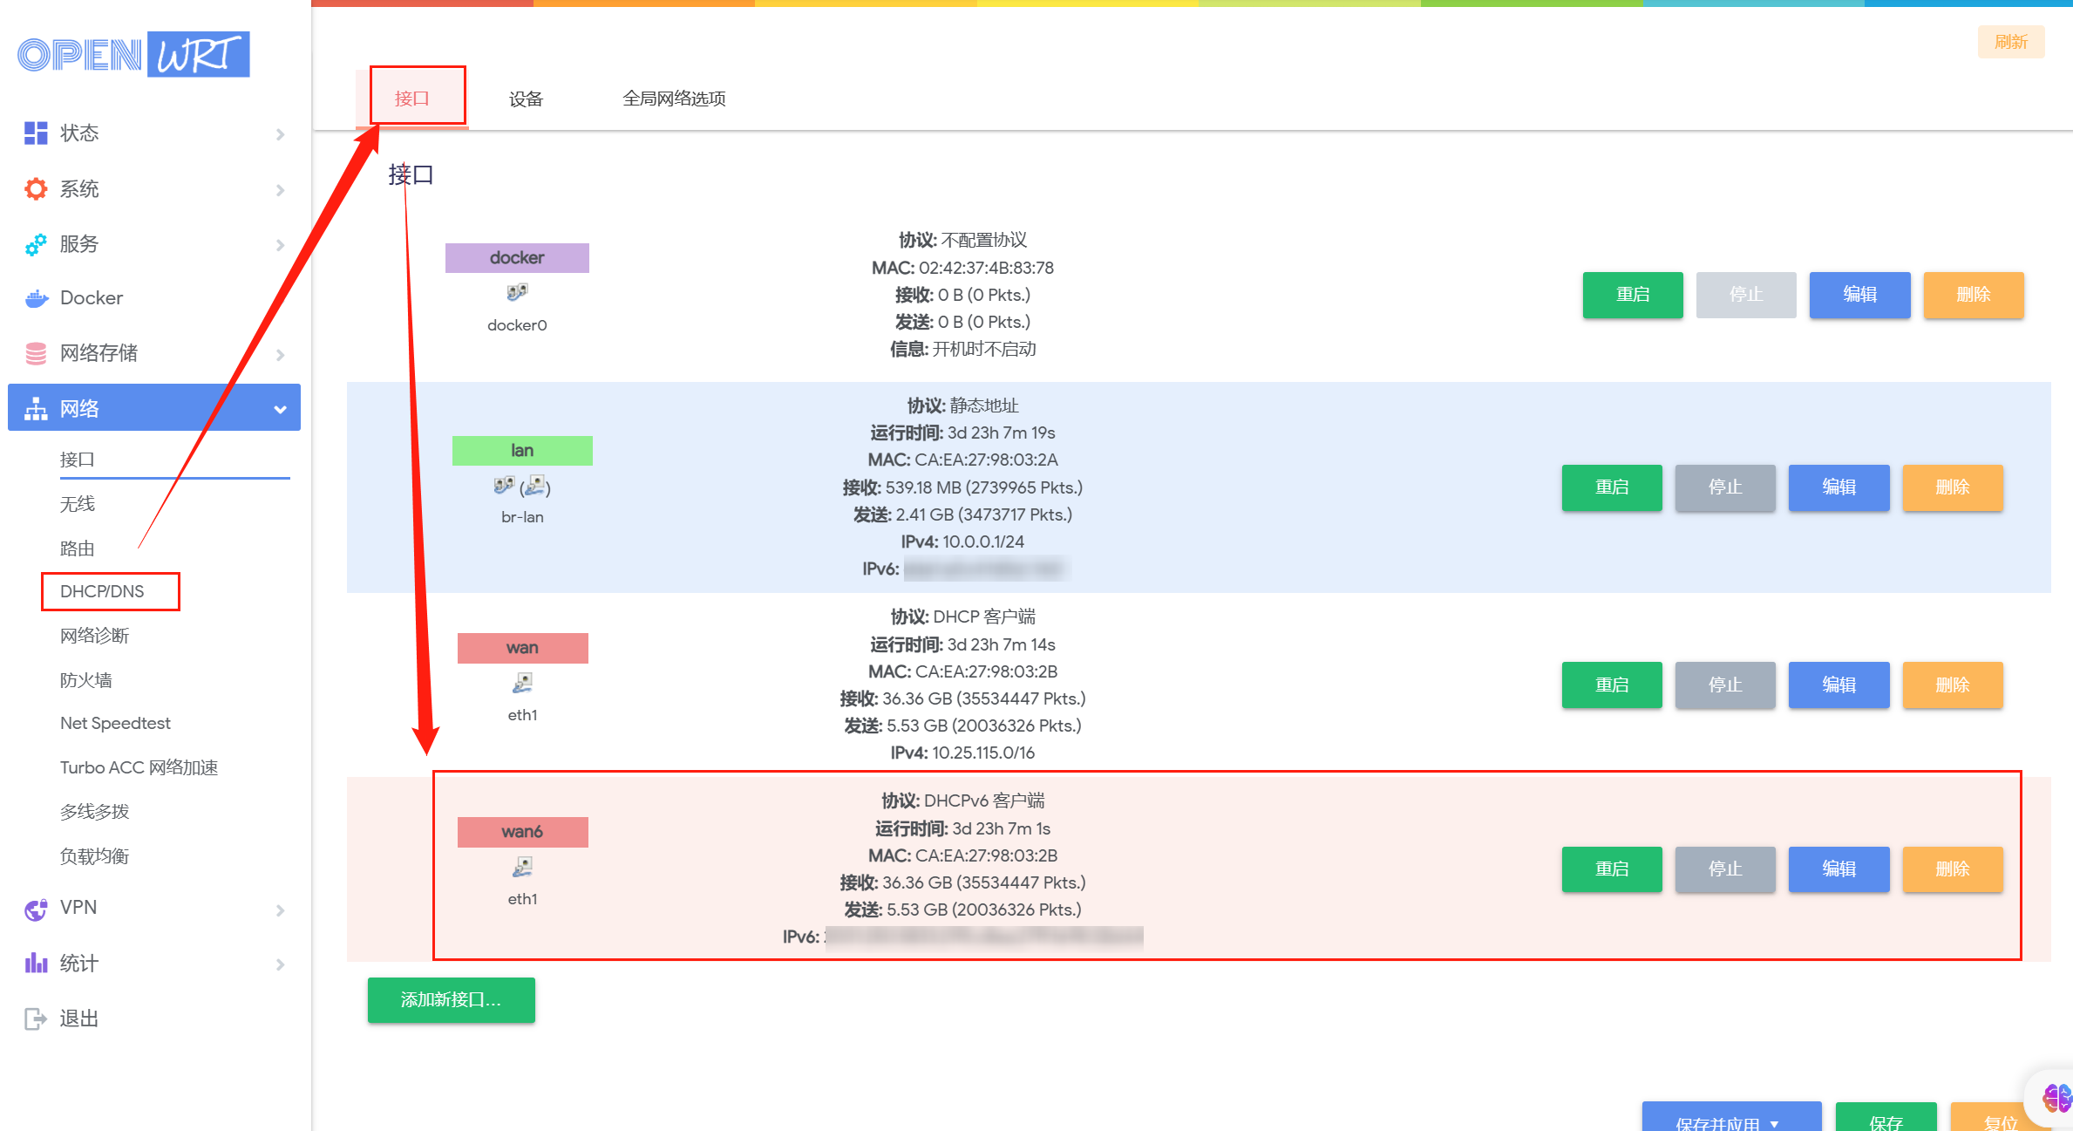Viewport: 2073px width, 1131px height.
Task: Click the System gear icon
Action: point(36,189)
